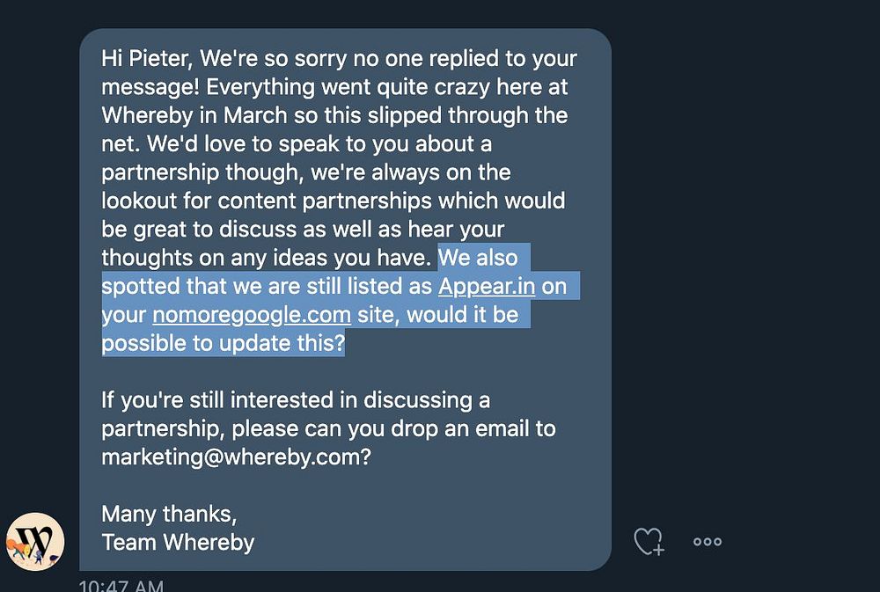Click highlighted "possible to update this?" text
Screen dimensions: 880x592
click(223, 343)
